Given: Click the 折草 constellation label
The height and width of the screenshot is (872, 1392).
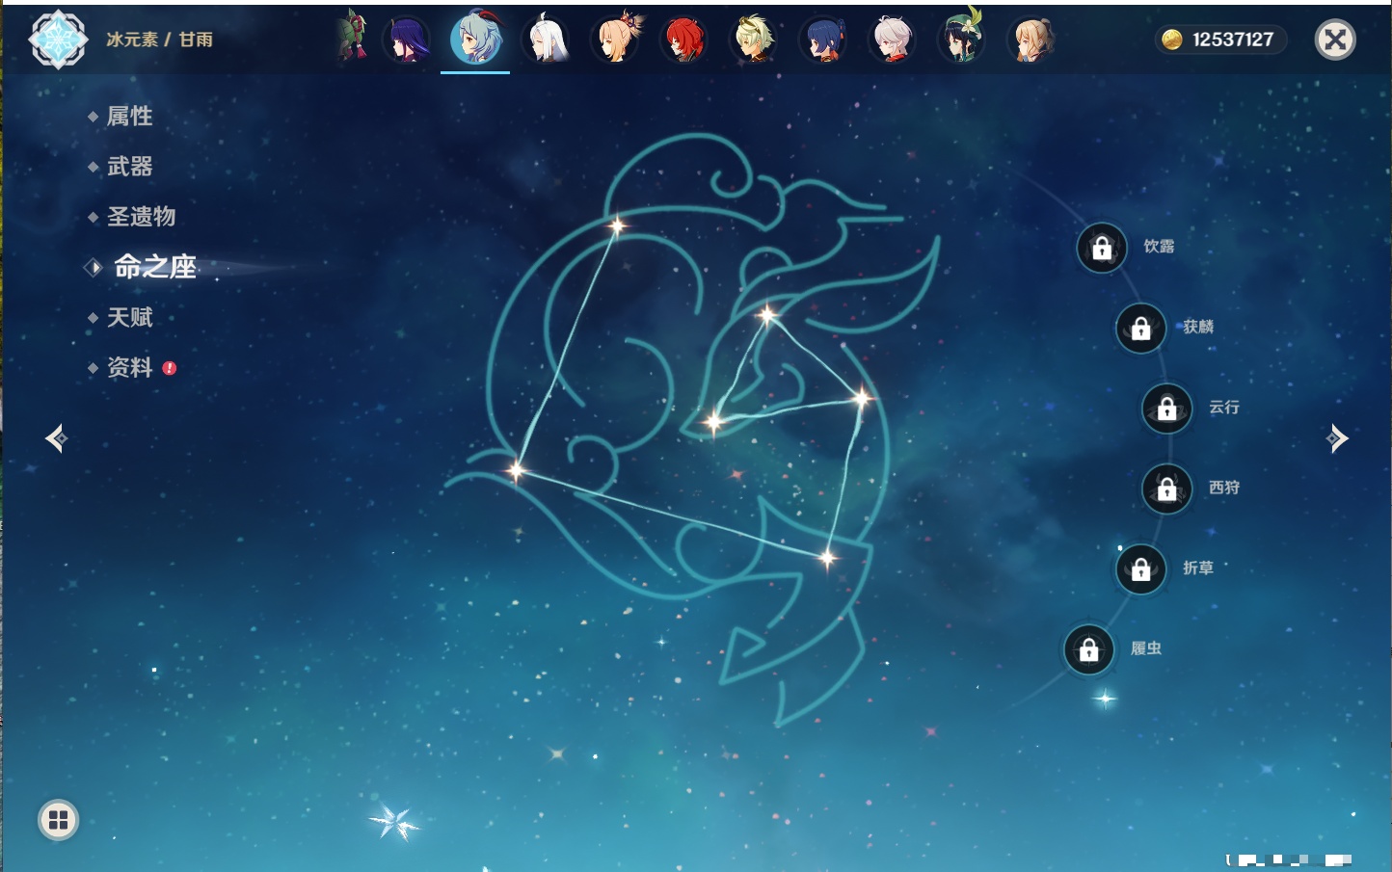Looking at the screenshot, I should pyautogui.click(x=1198, y=568).
